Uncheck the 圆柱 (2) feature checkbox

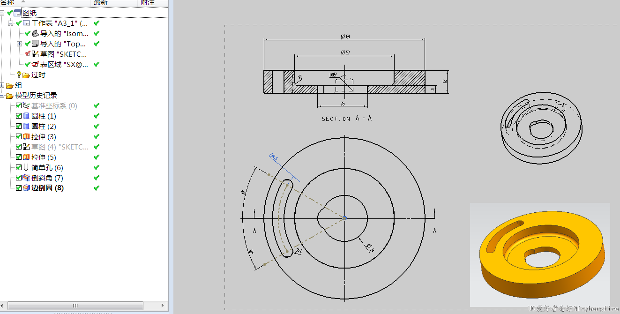pyautogui.click(x=19, y=127)
